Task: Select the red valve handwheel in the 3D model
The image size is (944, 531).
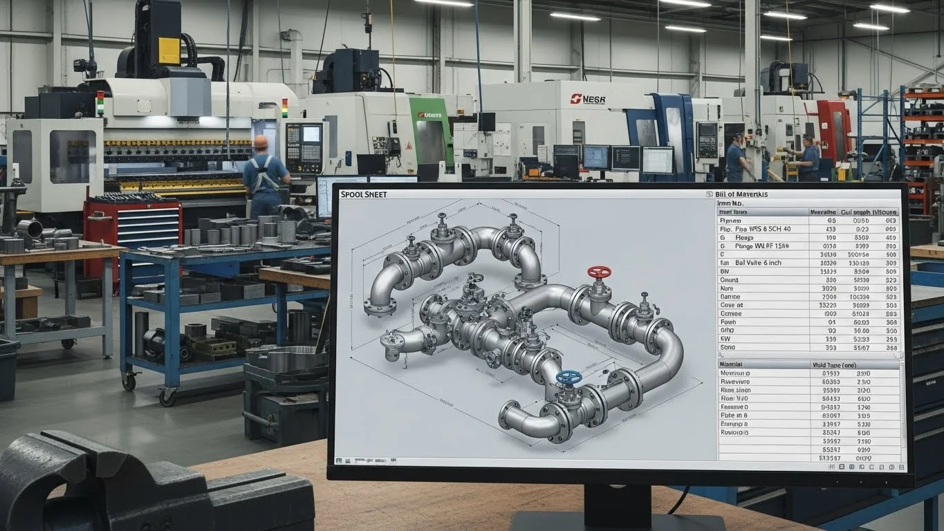Action: click(599, 272)
